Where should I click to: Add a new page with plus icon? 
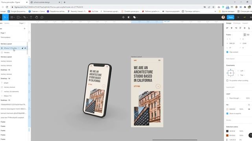(24, 29)
